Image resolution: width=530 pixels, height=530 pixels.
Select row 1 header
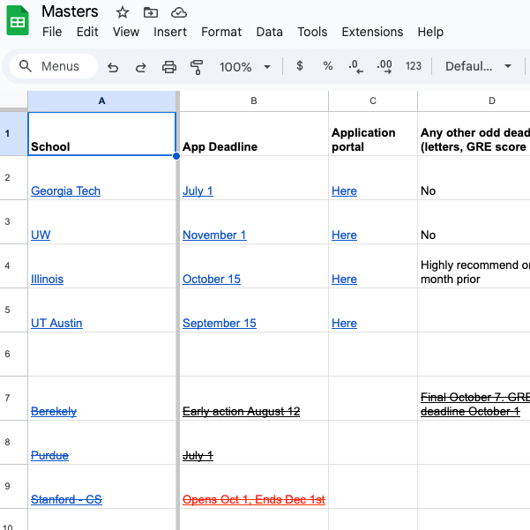(x=13, y=133)
